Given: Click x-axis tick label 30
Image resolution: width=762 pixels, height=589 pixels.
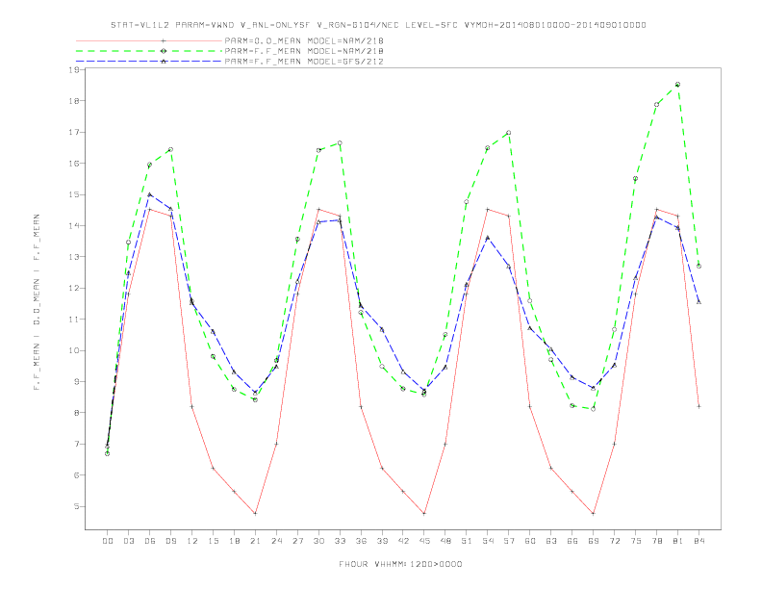Looking at the screenshot, I should click(x=318, y=541).
